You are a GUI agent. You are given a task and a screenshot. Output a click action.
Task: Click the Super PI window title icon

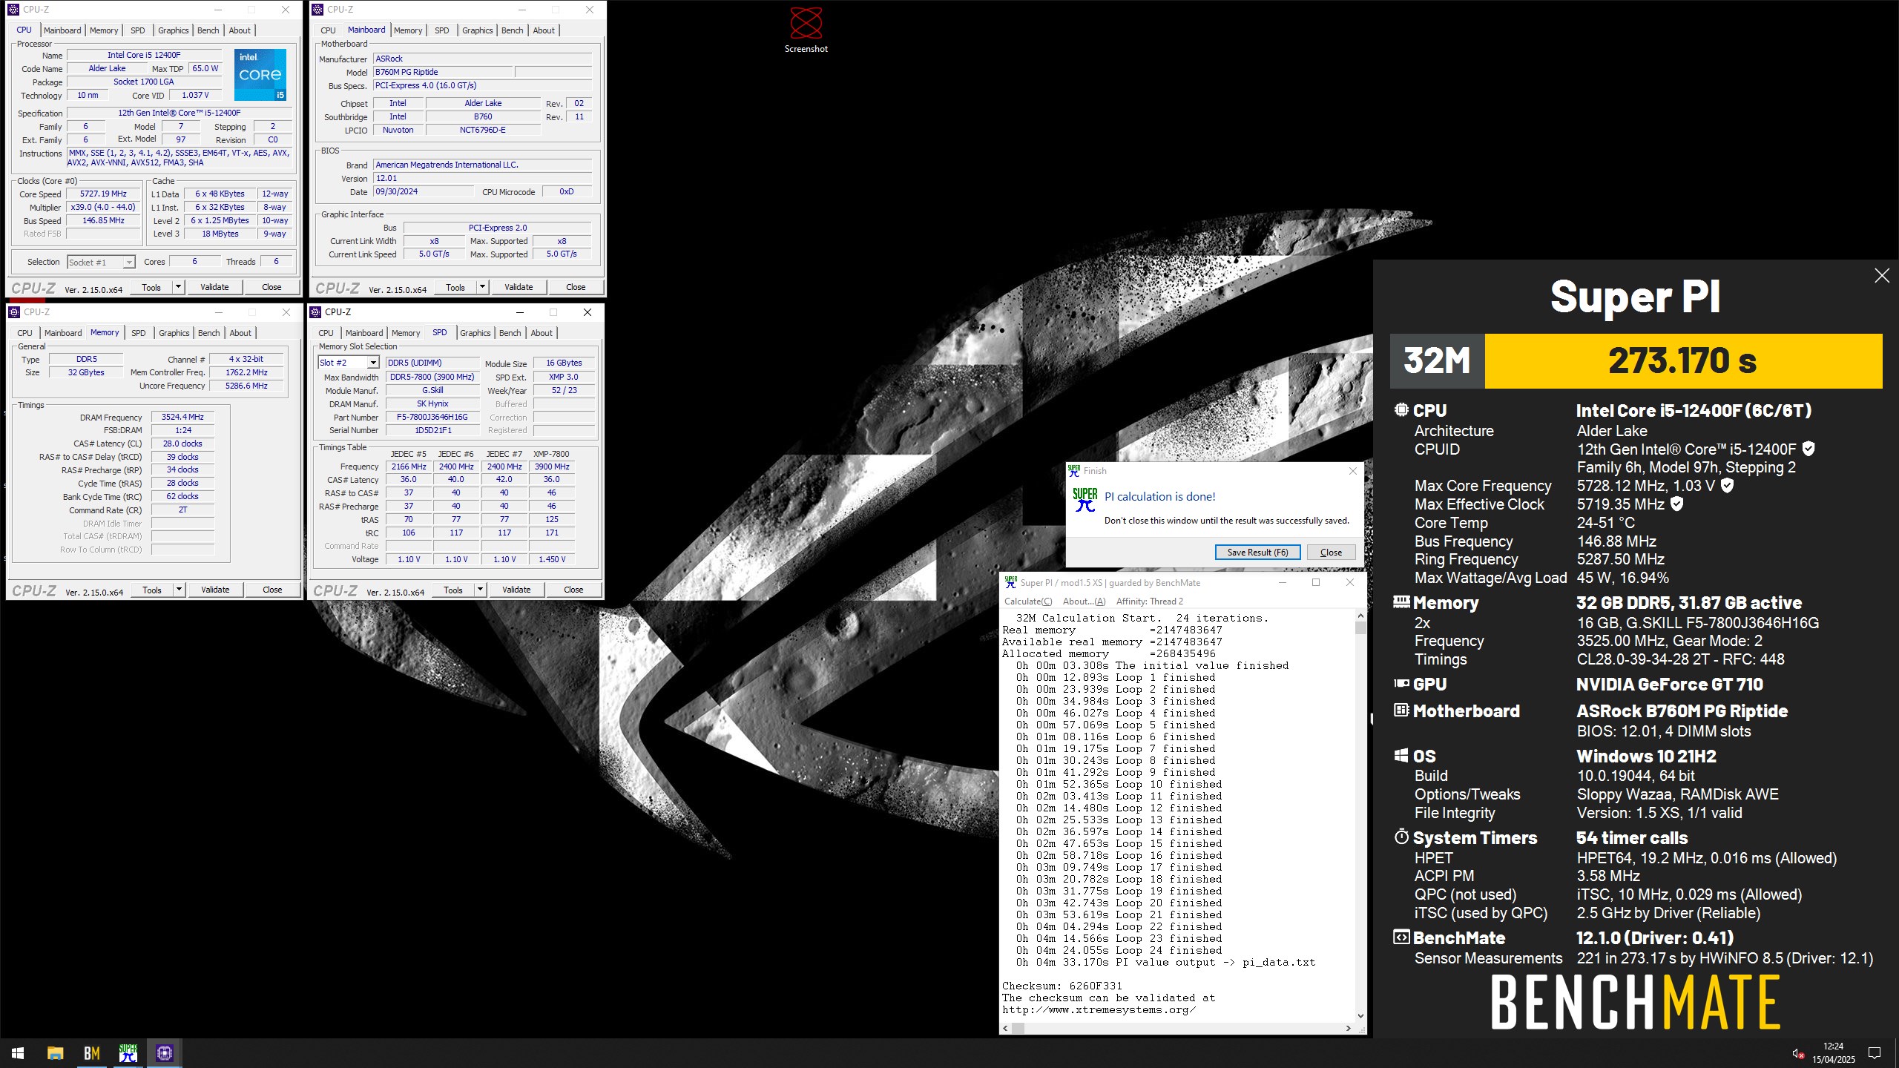tap(1010, 582)
